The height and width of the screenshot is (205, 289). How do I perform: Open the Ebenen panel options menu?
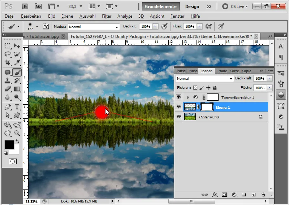pyautogui.click(x=270, y=71)
